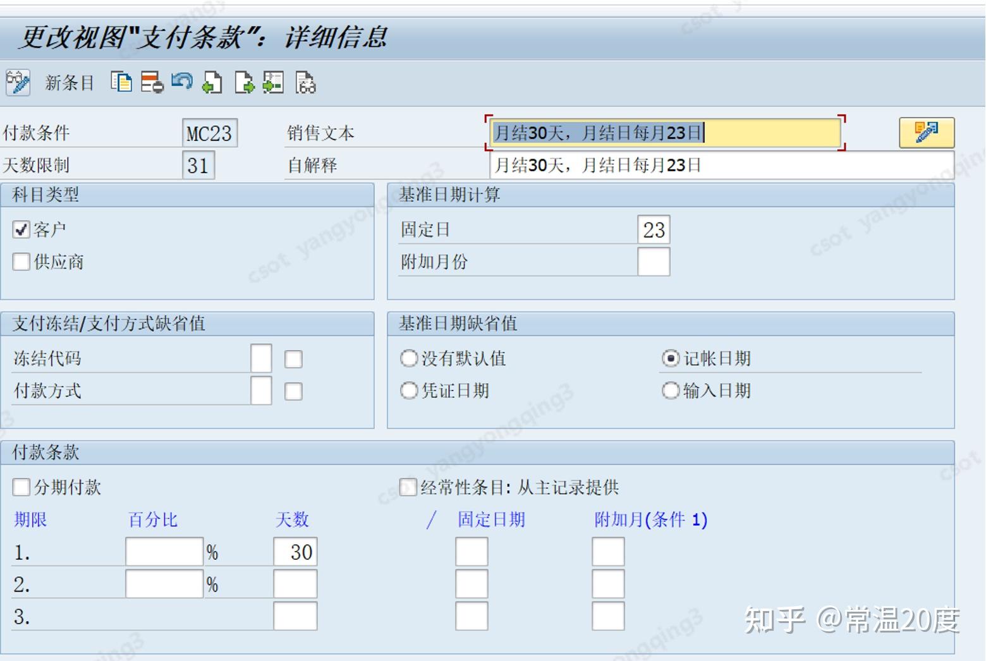The width and height of the screenshot is (986, 661).
Task: Click the glasses overview icon on toolbar
Action: point(305,83)
